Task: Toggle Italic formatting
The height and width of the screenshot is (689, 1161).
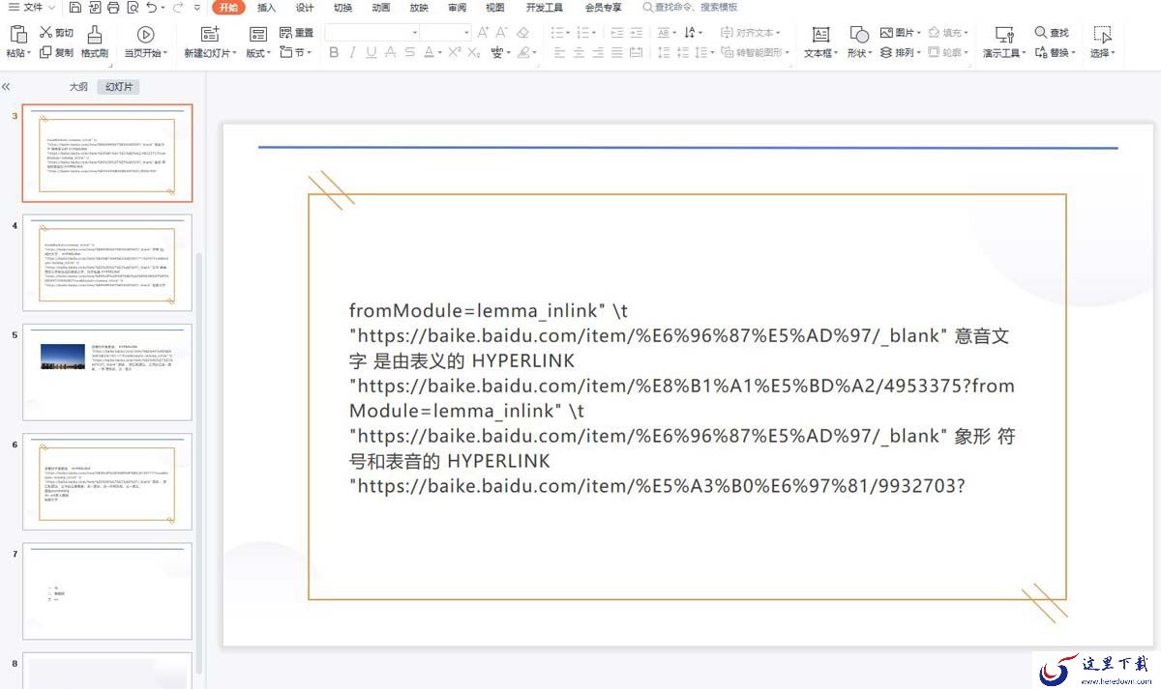Action: coord(353,53)
